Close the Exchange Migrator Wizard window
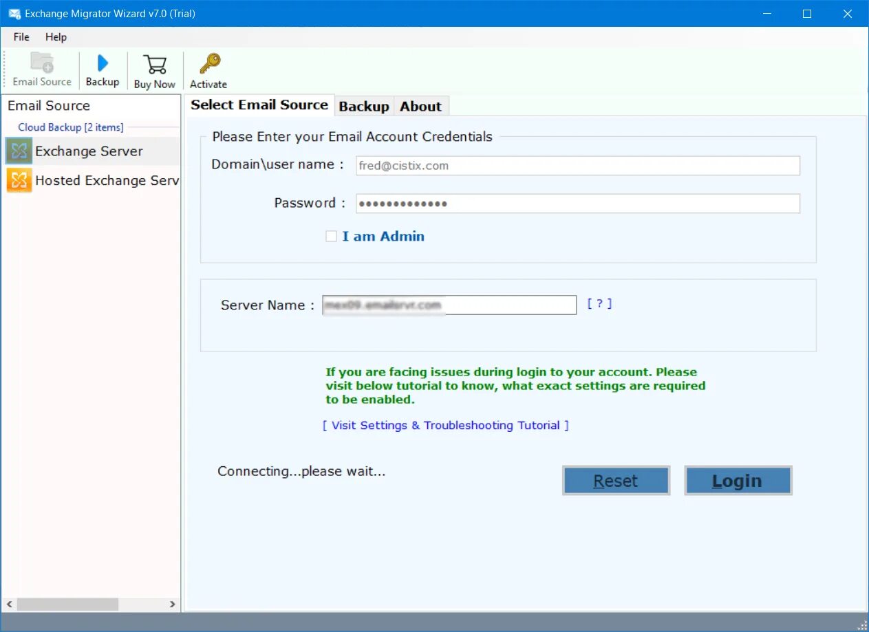Viewport: 869px width, 632px height. click(846, 14)
